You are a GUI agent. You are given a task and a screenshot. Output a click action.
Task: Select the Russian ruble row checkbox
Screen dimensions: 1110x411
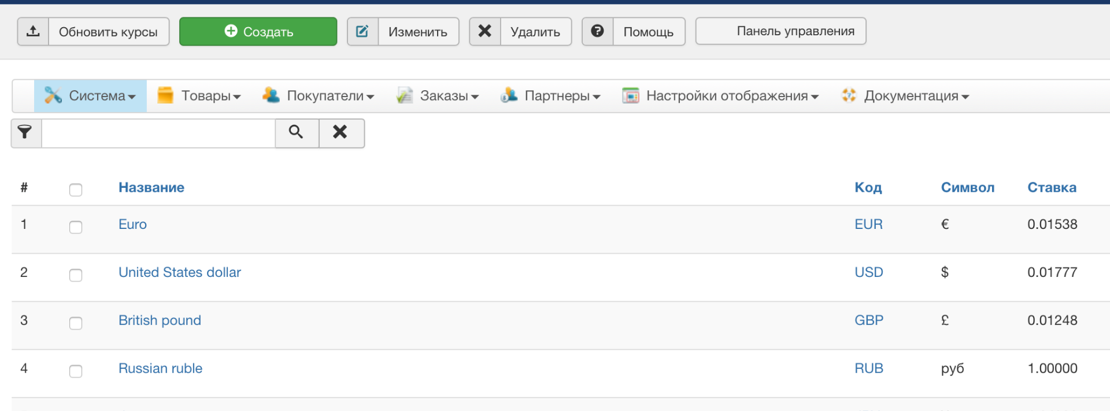tap(76, 371)
